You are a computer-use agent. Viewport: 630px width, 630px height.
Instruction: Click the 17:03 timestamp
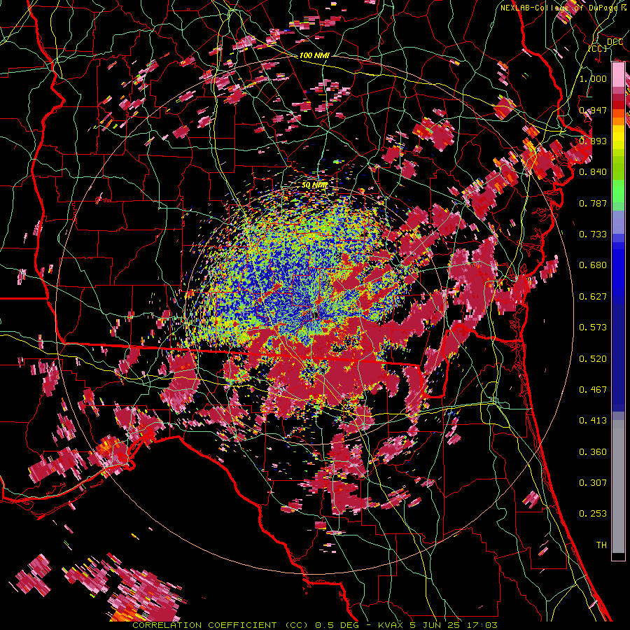(x=482, y=625)
